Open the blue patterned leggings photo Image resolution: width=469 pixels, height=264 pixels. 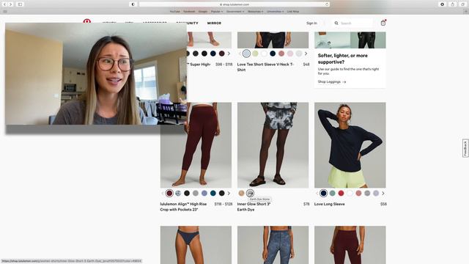click(273, 245)
